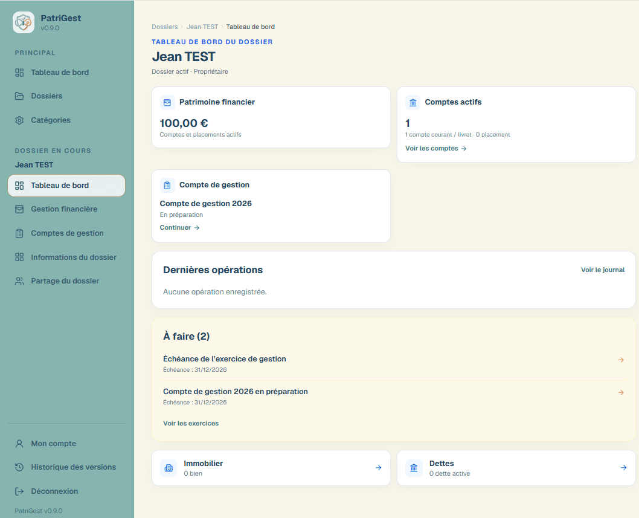Click the 100,00 € patrimoine amount

pyautogui.click(x=184, y=123)
